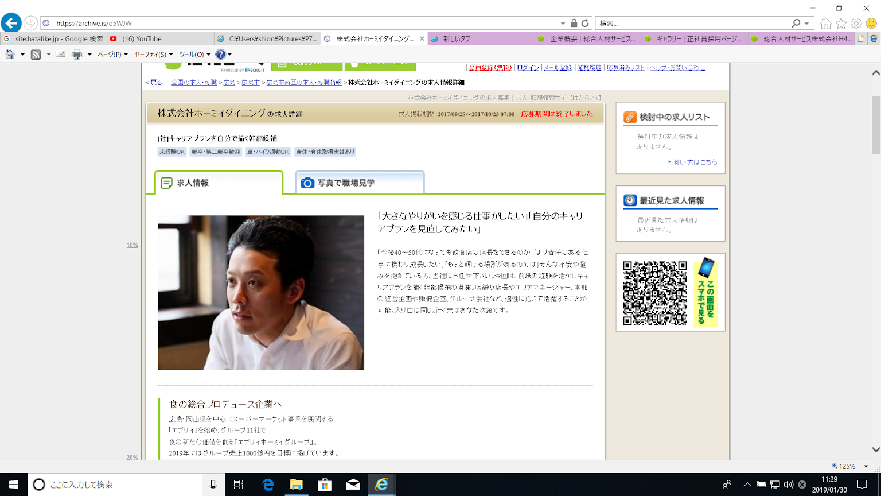Screen dimensions: 881x496
Task: Click the 使い方はこちら link
Action: point(695,162)
